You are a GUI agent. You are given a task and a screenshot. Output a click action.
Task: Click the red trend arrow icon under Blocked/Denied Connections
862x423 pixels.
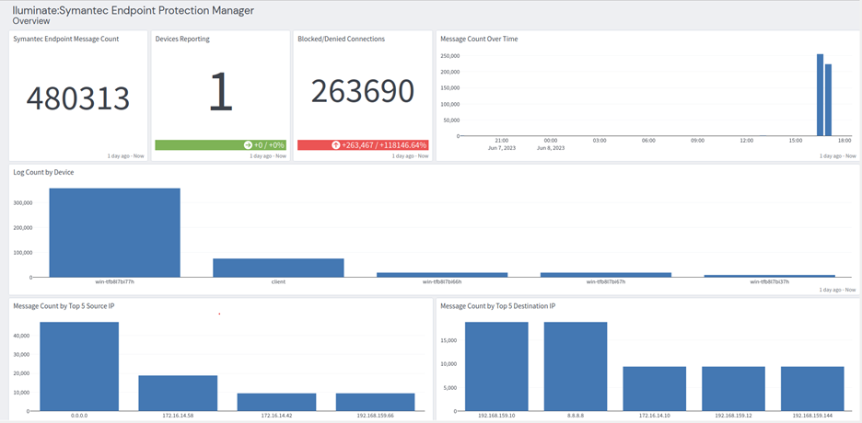[x=335, y=145]
